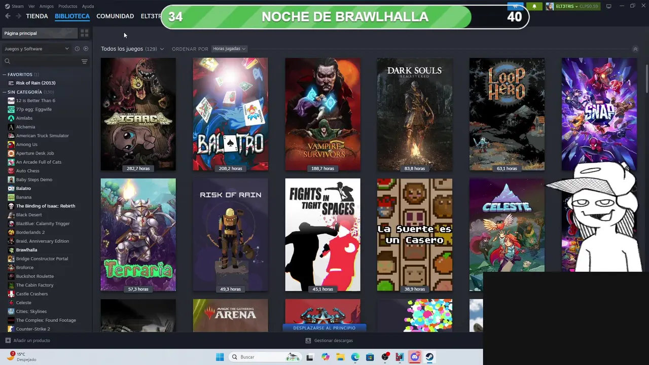Open Task View from taskbar
The image size is (649, 365).
(x=310, y=357)
